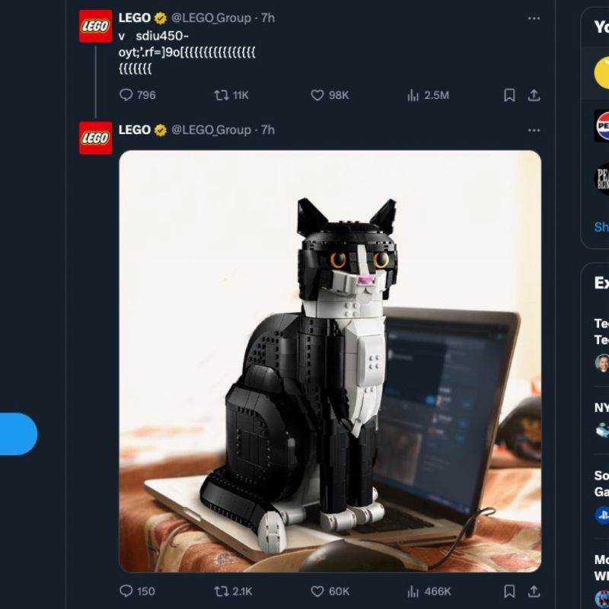Click the LEGO display name on the cat tweet

(x=135, y=130)
